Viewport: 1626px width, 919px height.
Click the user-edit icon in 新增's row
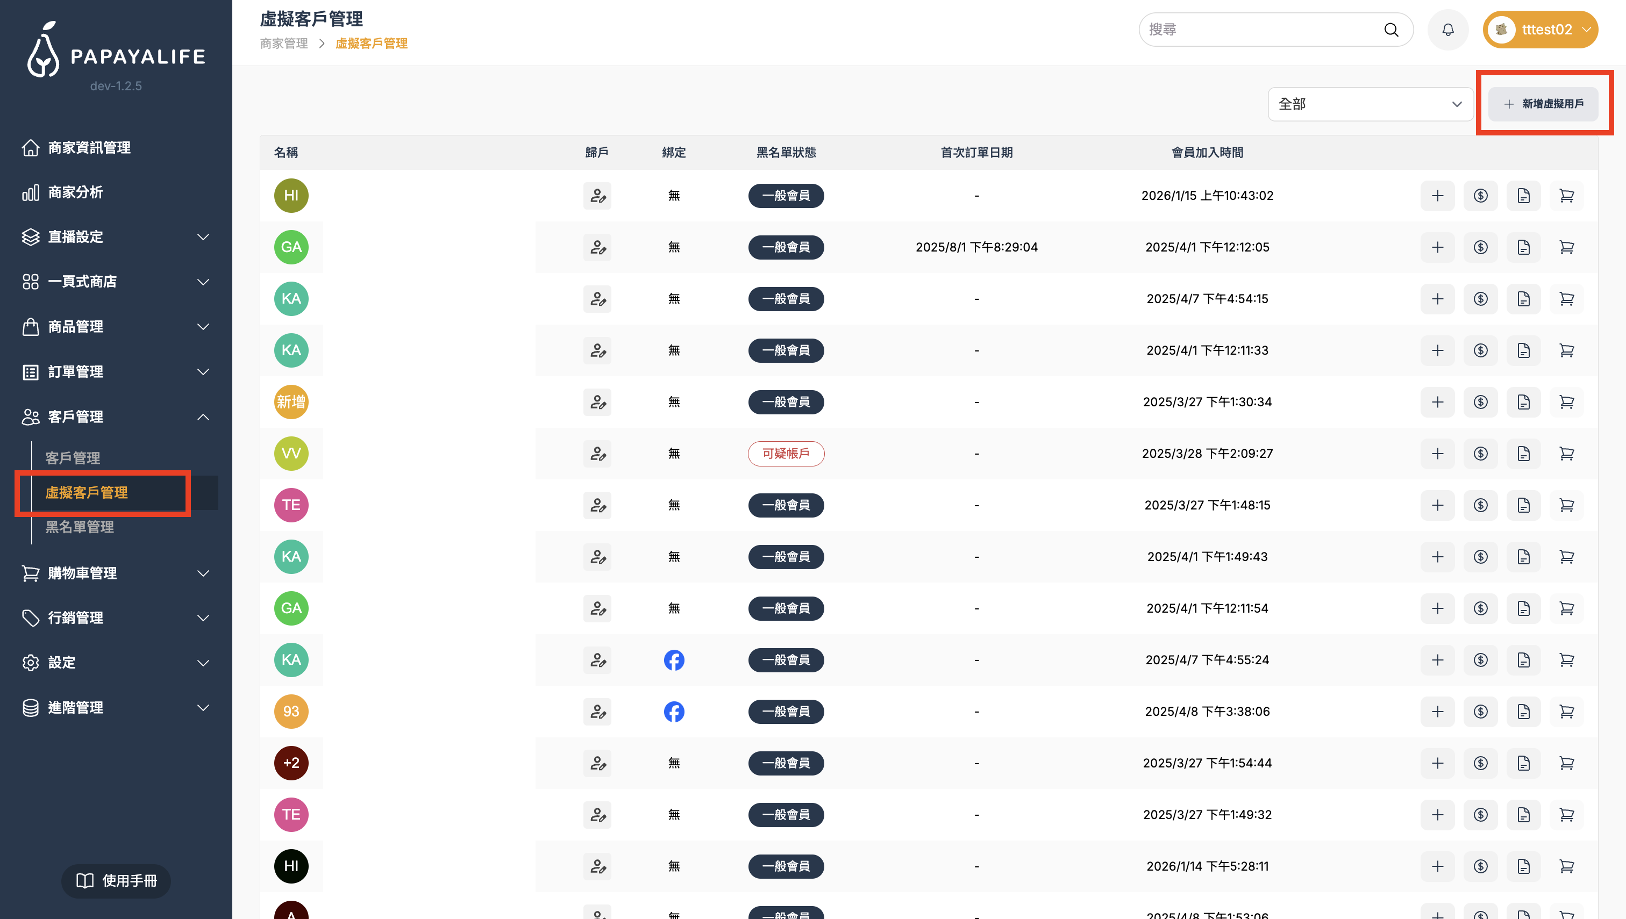(x=597, y=402)
